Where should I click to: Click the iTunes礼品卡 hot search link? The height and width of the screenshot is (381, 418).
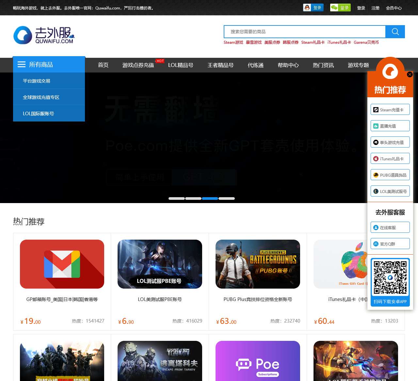pyautogui.click(x=339, y=42)
